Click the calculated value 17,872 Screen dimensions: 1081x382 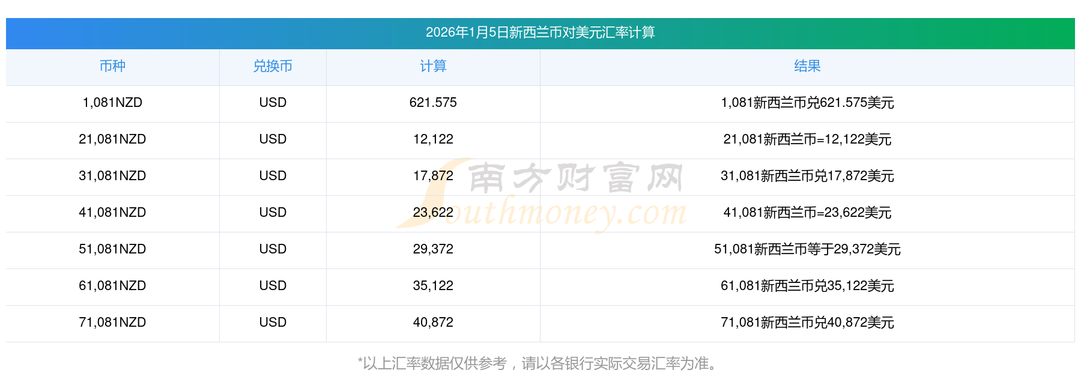[x=433, y=176]
